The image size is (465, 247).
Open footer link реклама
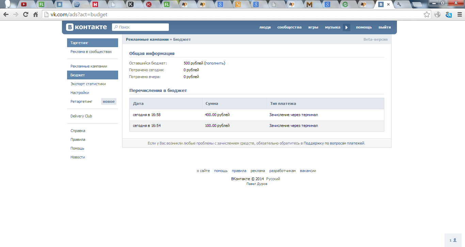click(x=258, y=171)
